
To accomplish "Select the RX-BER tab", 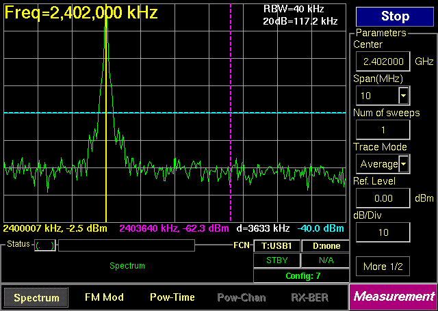I will (309, 297).
